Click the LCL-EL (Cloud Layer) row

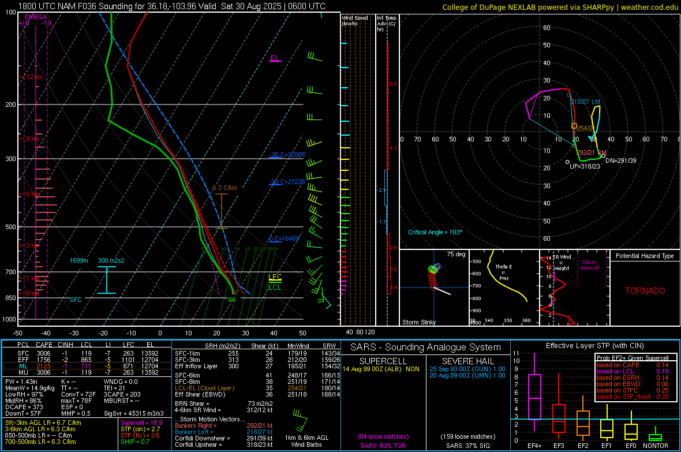tap(257, 388)
